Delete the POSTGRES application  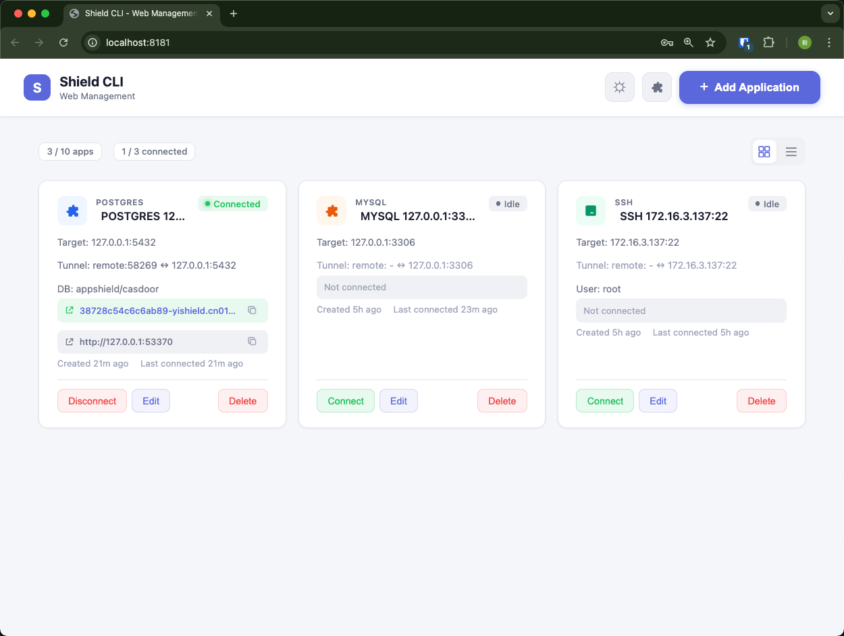tap(242, 401)
